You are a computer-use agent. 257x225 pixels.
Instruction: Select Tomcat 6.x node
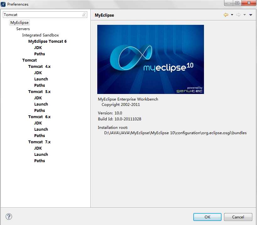(39, 117)
